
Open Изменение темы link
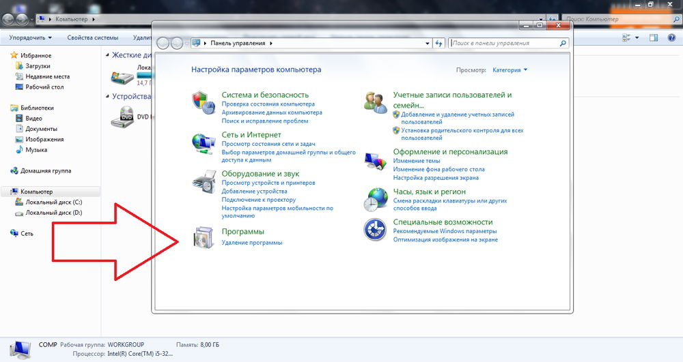(417, 161)
